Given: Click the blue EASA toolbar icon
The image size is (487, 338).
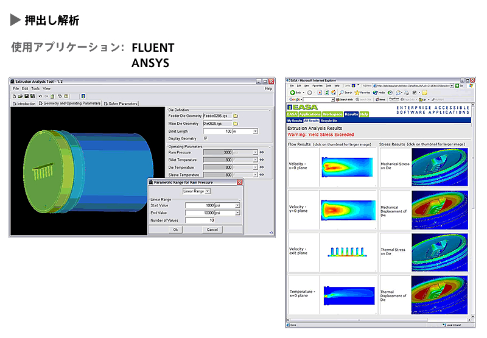Looking at the screenshot, I should (83, 96).
